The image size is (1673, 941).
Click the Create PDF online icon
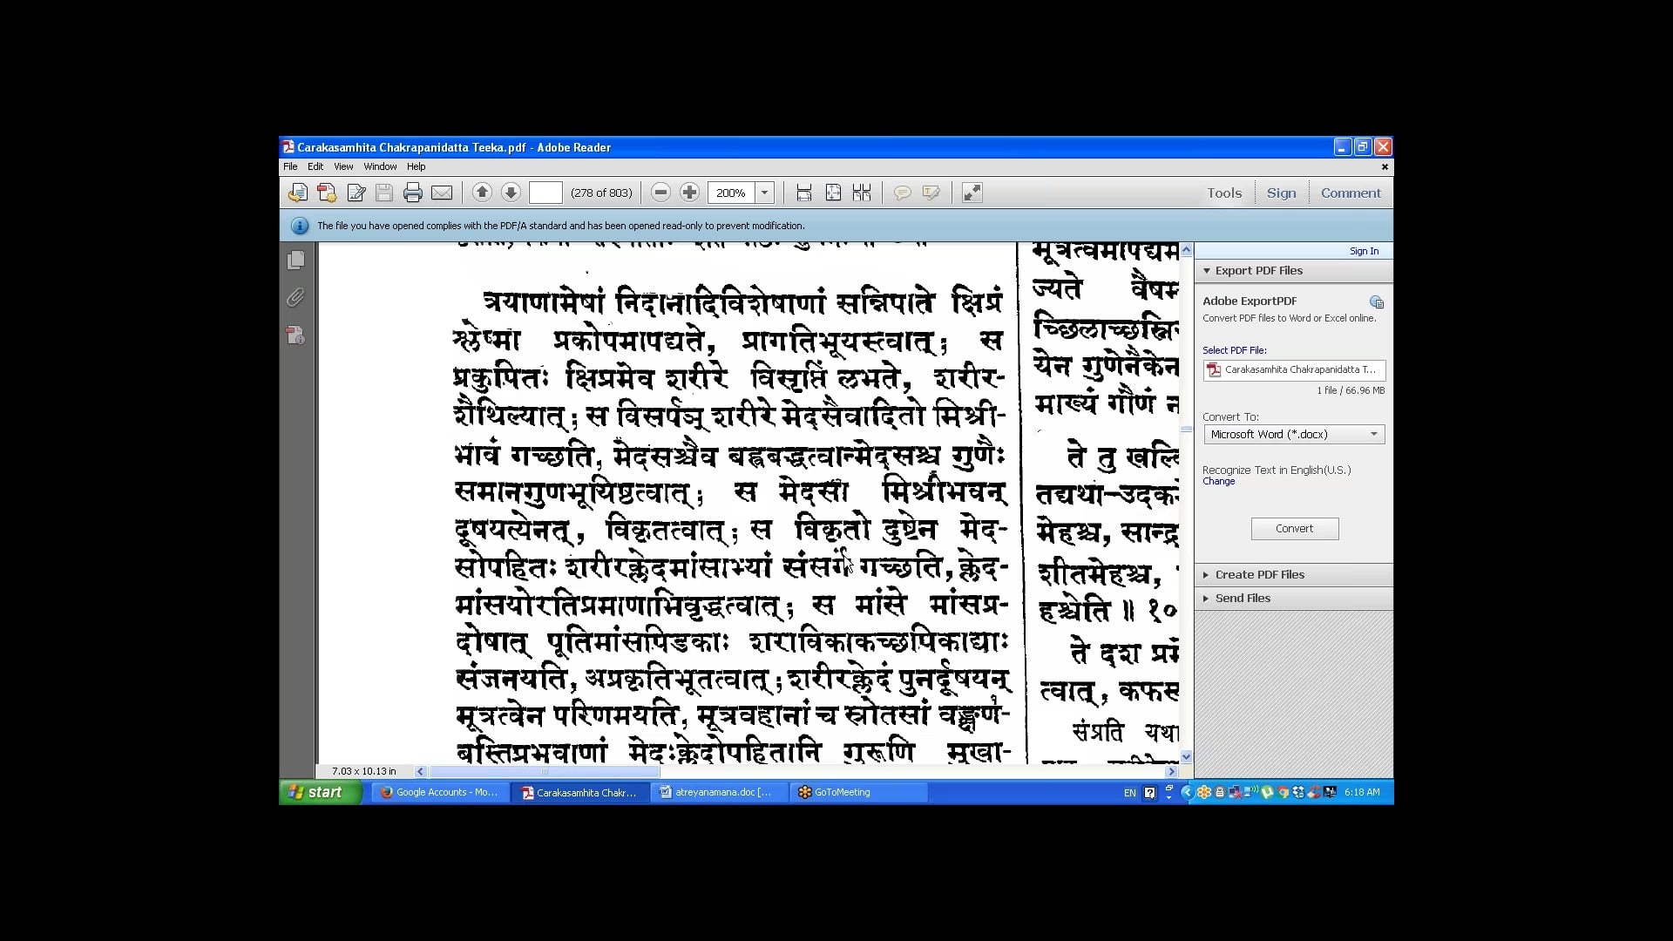pyautogui.click(x=327, y=193)
